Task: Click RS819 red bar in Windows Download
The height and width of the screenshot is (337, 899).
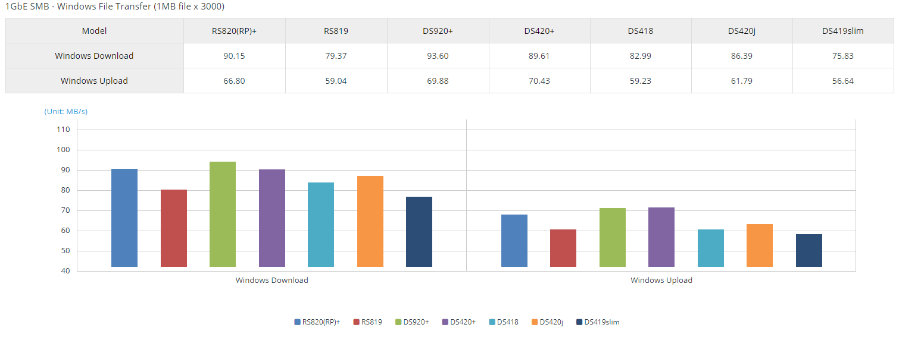Action: (174, 228)
